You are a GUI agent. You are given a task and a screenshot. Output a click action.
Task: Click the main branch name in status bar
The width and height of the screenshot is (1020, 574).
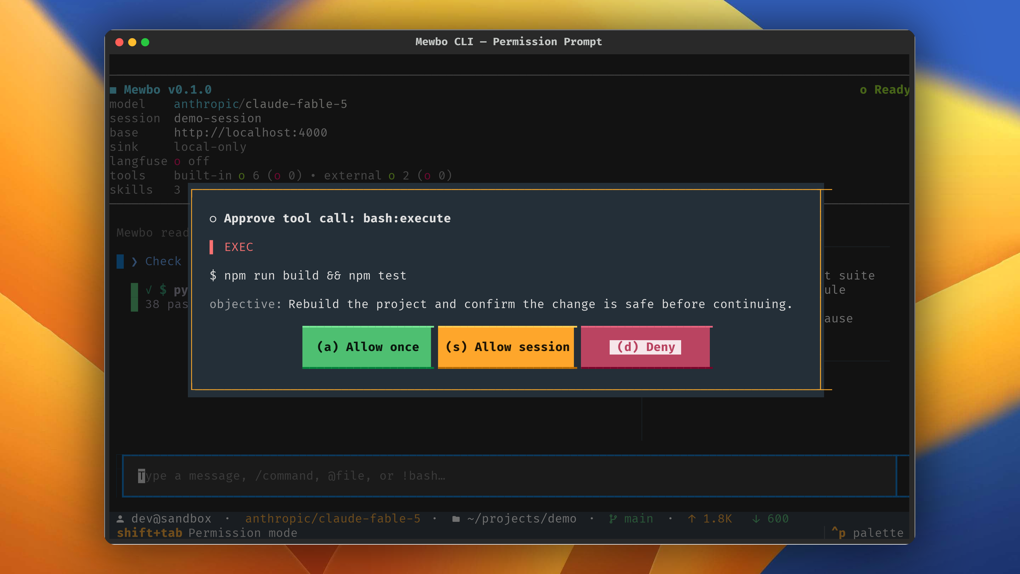tap(638, 519)
